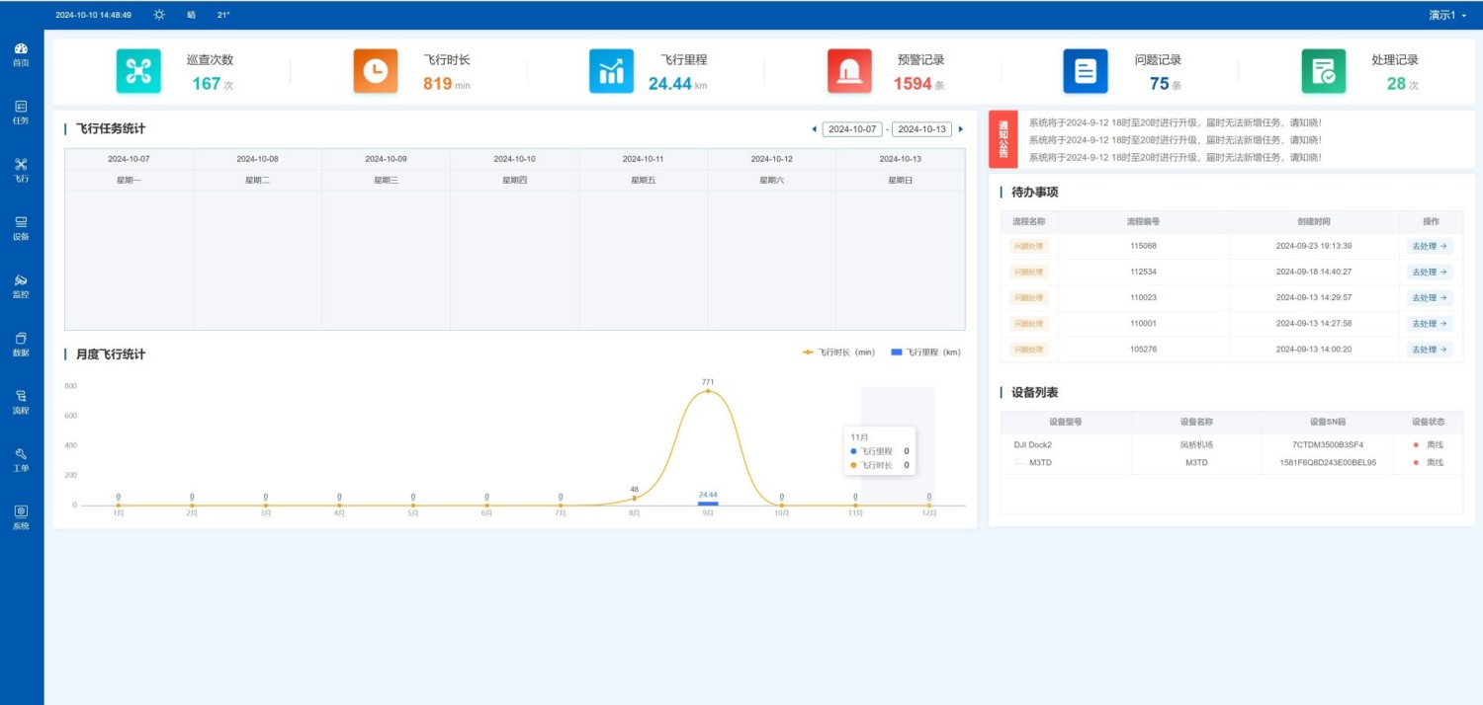
Task: Open the 设备 sidebar icon
Action: coord(21,223)
